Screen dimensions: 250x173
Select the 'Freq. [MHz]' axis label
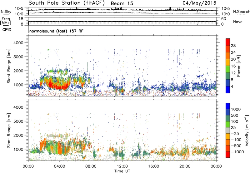(6, 21)
